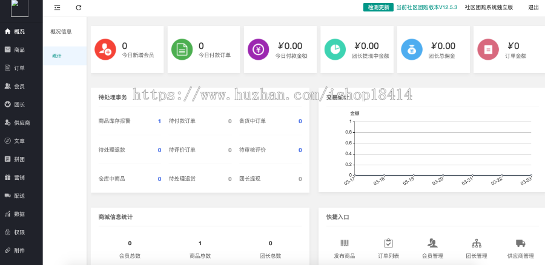This screenshot has height=265, width=545.
Task: Open the 仓库中商品 count link
Action: pos(159,179)
